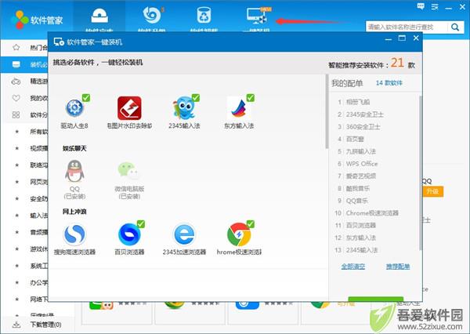Uncheck the green checkmark on 2345输入法
This screenshot has height=334, width=470.
click(195, 98)
